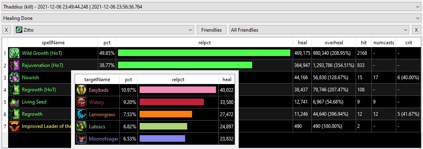Click the Improved Leader of the Pack icon
This screenshot has width=423, height=149.
click(x=14, y=126)
